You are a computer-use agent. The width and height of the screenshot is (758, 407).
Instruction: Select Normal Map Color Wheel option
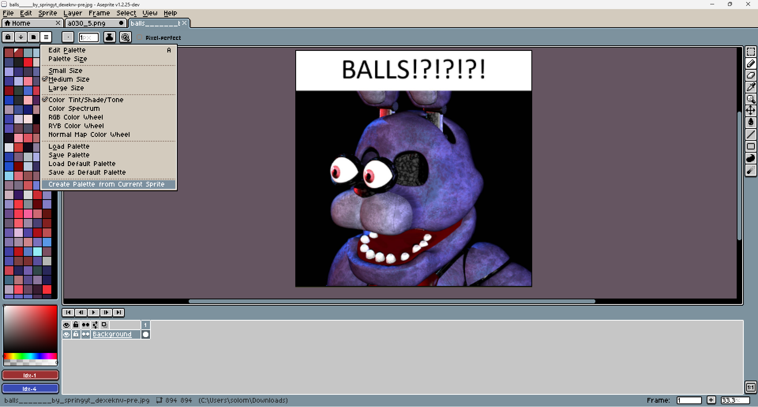(x=109, y=134)
